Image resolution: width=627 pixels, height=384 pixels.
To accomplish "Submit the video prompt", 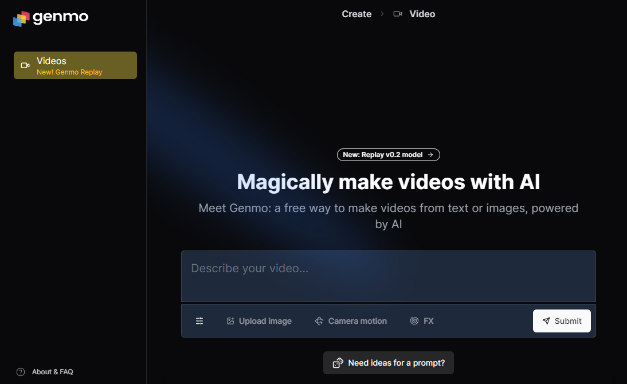I will pyautogui.click(x=562, y=321).
